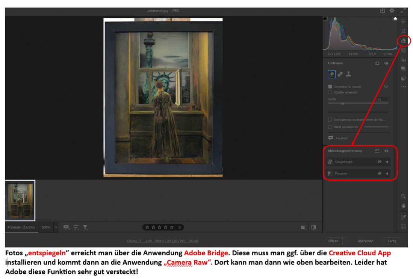Image resolution: width=413 pixels, height=279 pixels.
Task: Open Camera Raw preferences gear
Action: pos(392,11)
